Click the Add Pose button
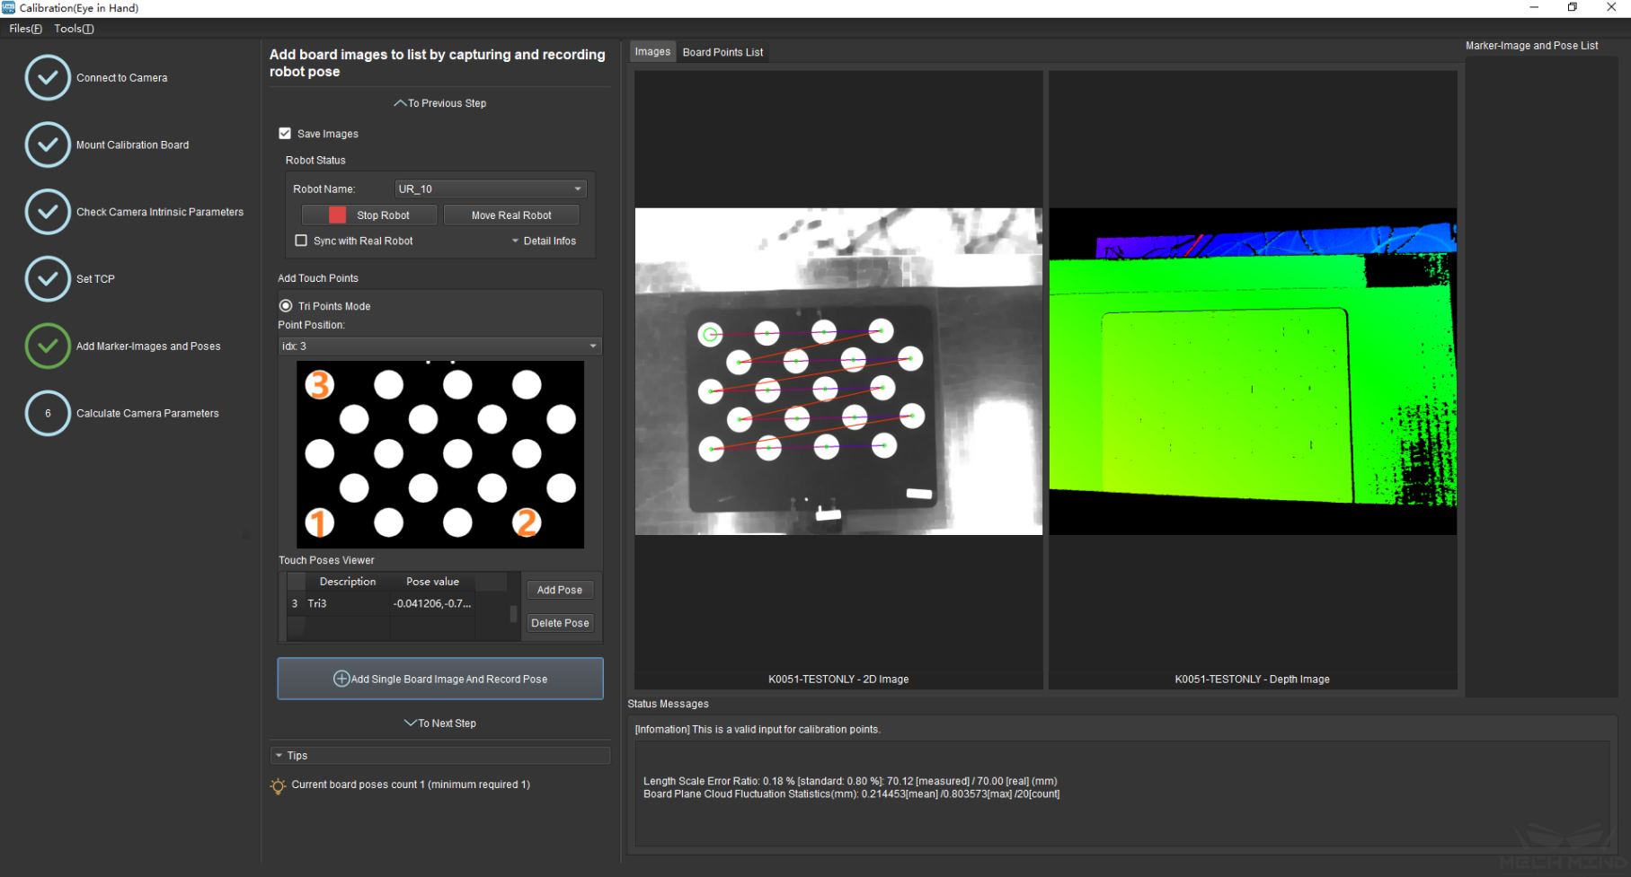Screen dimensions: 1631x877 tap(559, 590)
